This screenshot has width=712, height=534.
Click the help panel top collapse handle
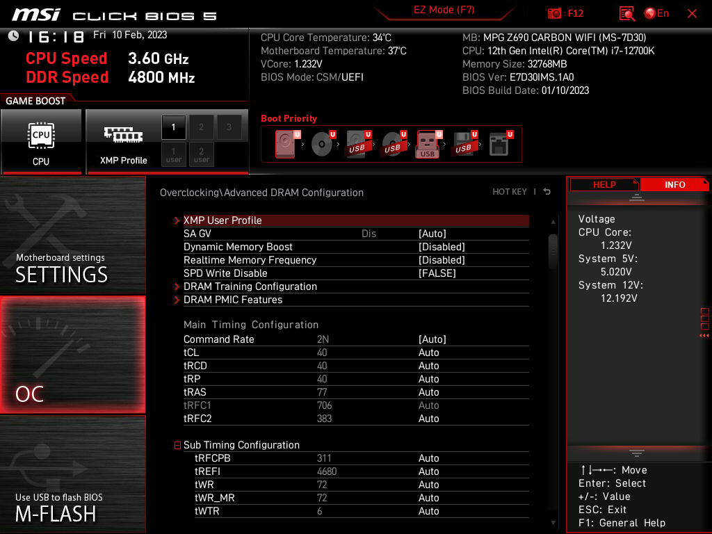[637, 197]
